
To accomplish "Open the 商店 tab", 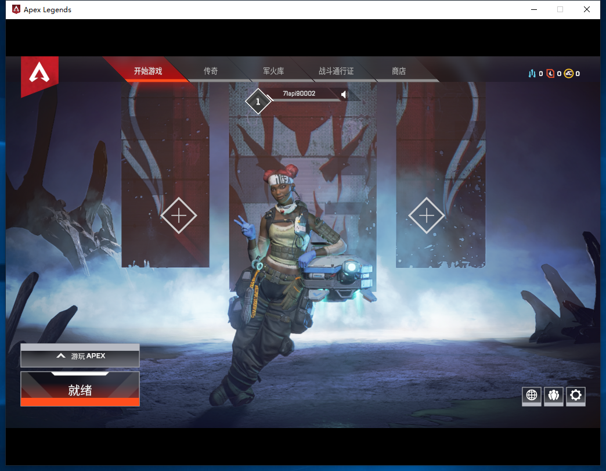I will (398, 71).
